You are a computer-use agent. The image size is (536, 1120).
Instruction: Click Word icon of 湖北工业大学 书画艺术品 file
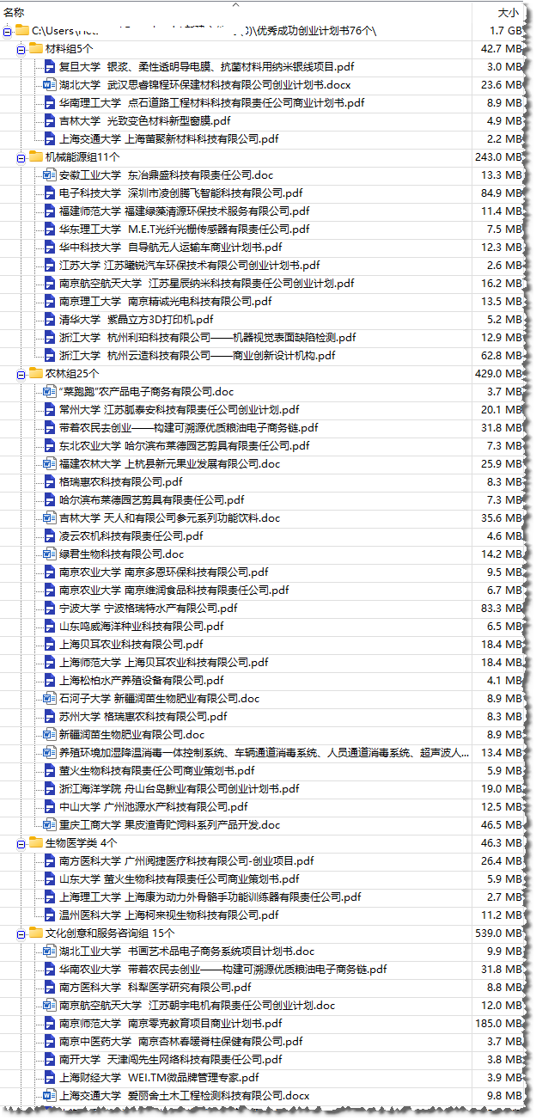point(49,951)
